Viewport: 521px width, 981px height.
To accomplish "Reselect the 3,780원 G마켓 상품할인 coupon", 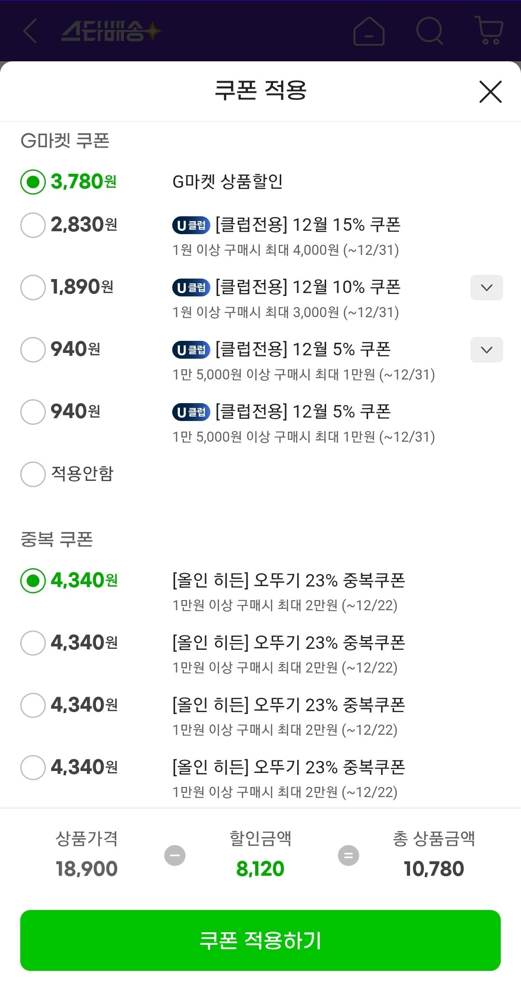I will coord(33,181).
